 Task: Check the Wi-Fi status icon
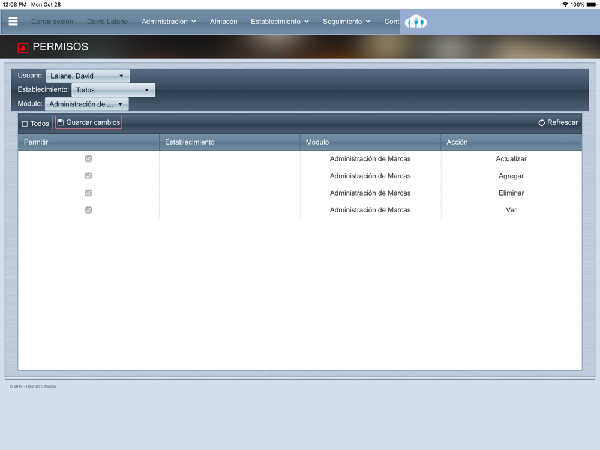coord(565,5)
